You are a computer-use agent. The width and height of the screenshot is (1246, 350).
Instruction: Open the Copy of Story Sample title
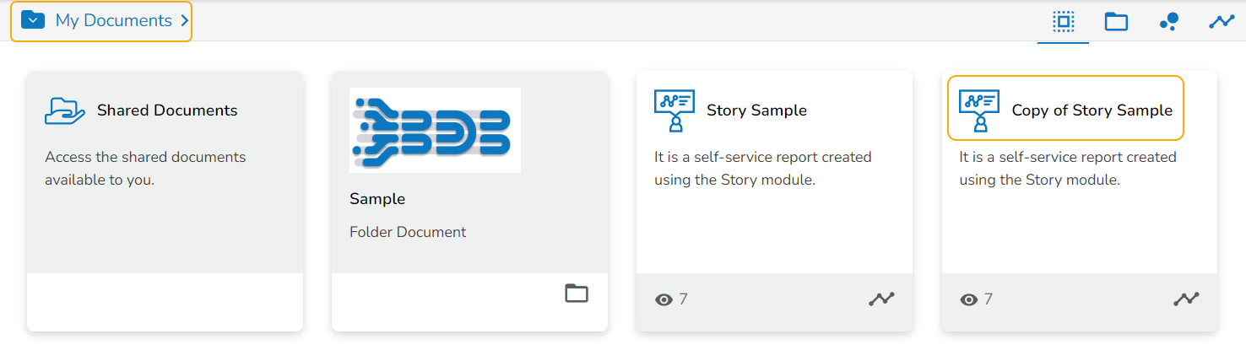[1092, 110]
